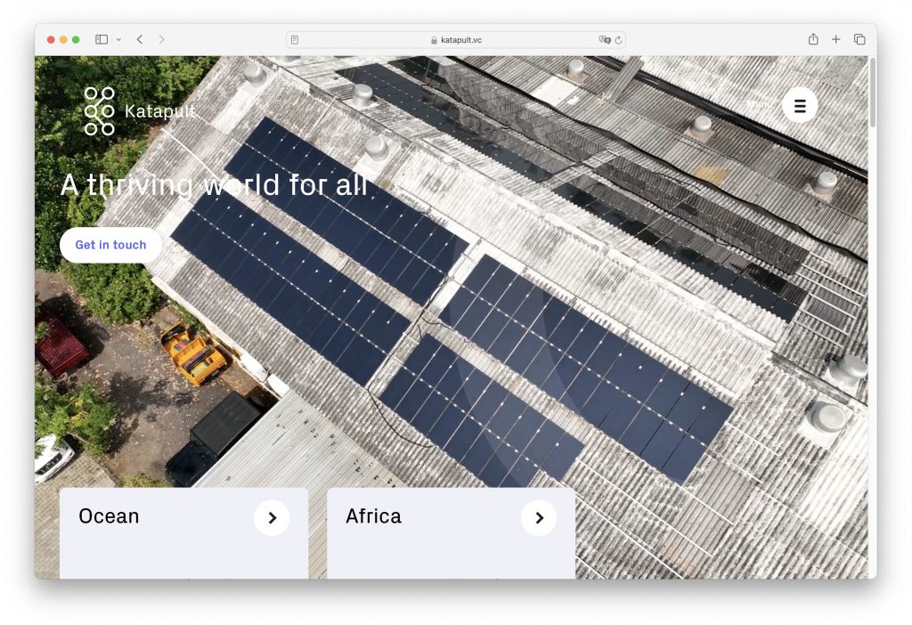Click the Share icon in Safari toolbar
Screen dimensions: 912x625
tap(813, 39)
